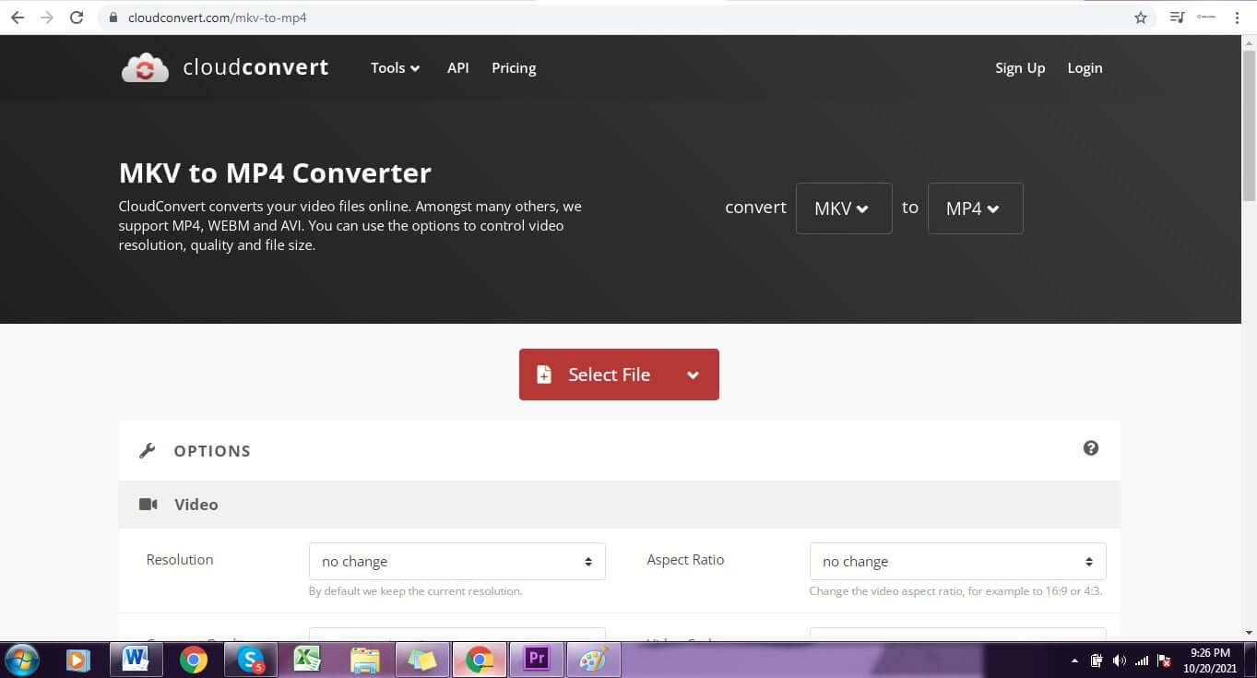This screenshot has width=1257, height=678.
Task: Click the options help question mark icon
Action: coord(1091,448)
